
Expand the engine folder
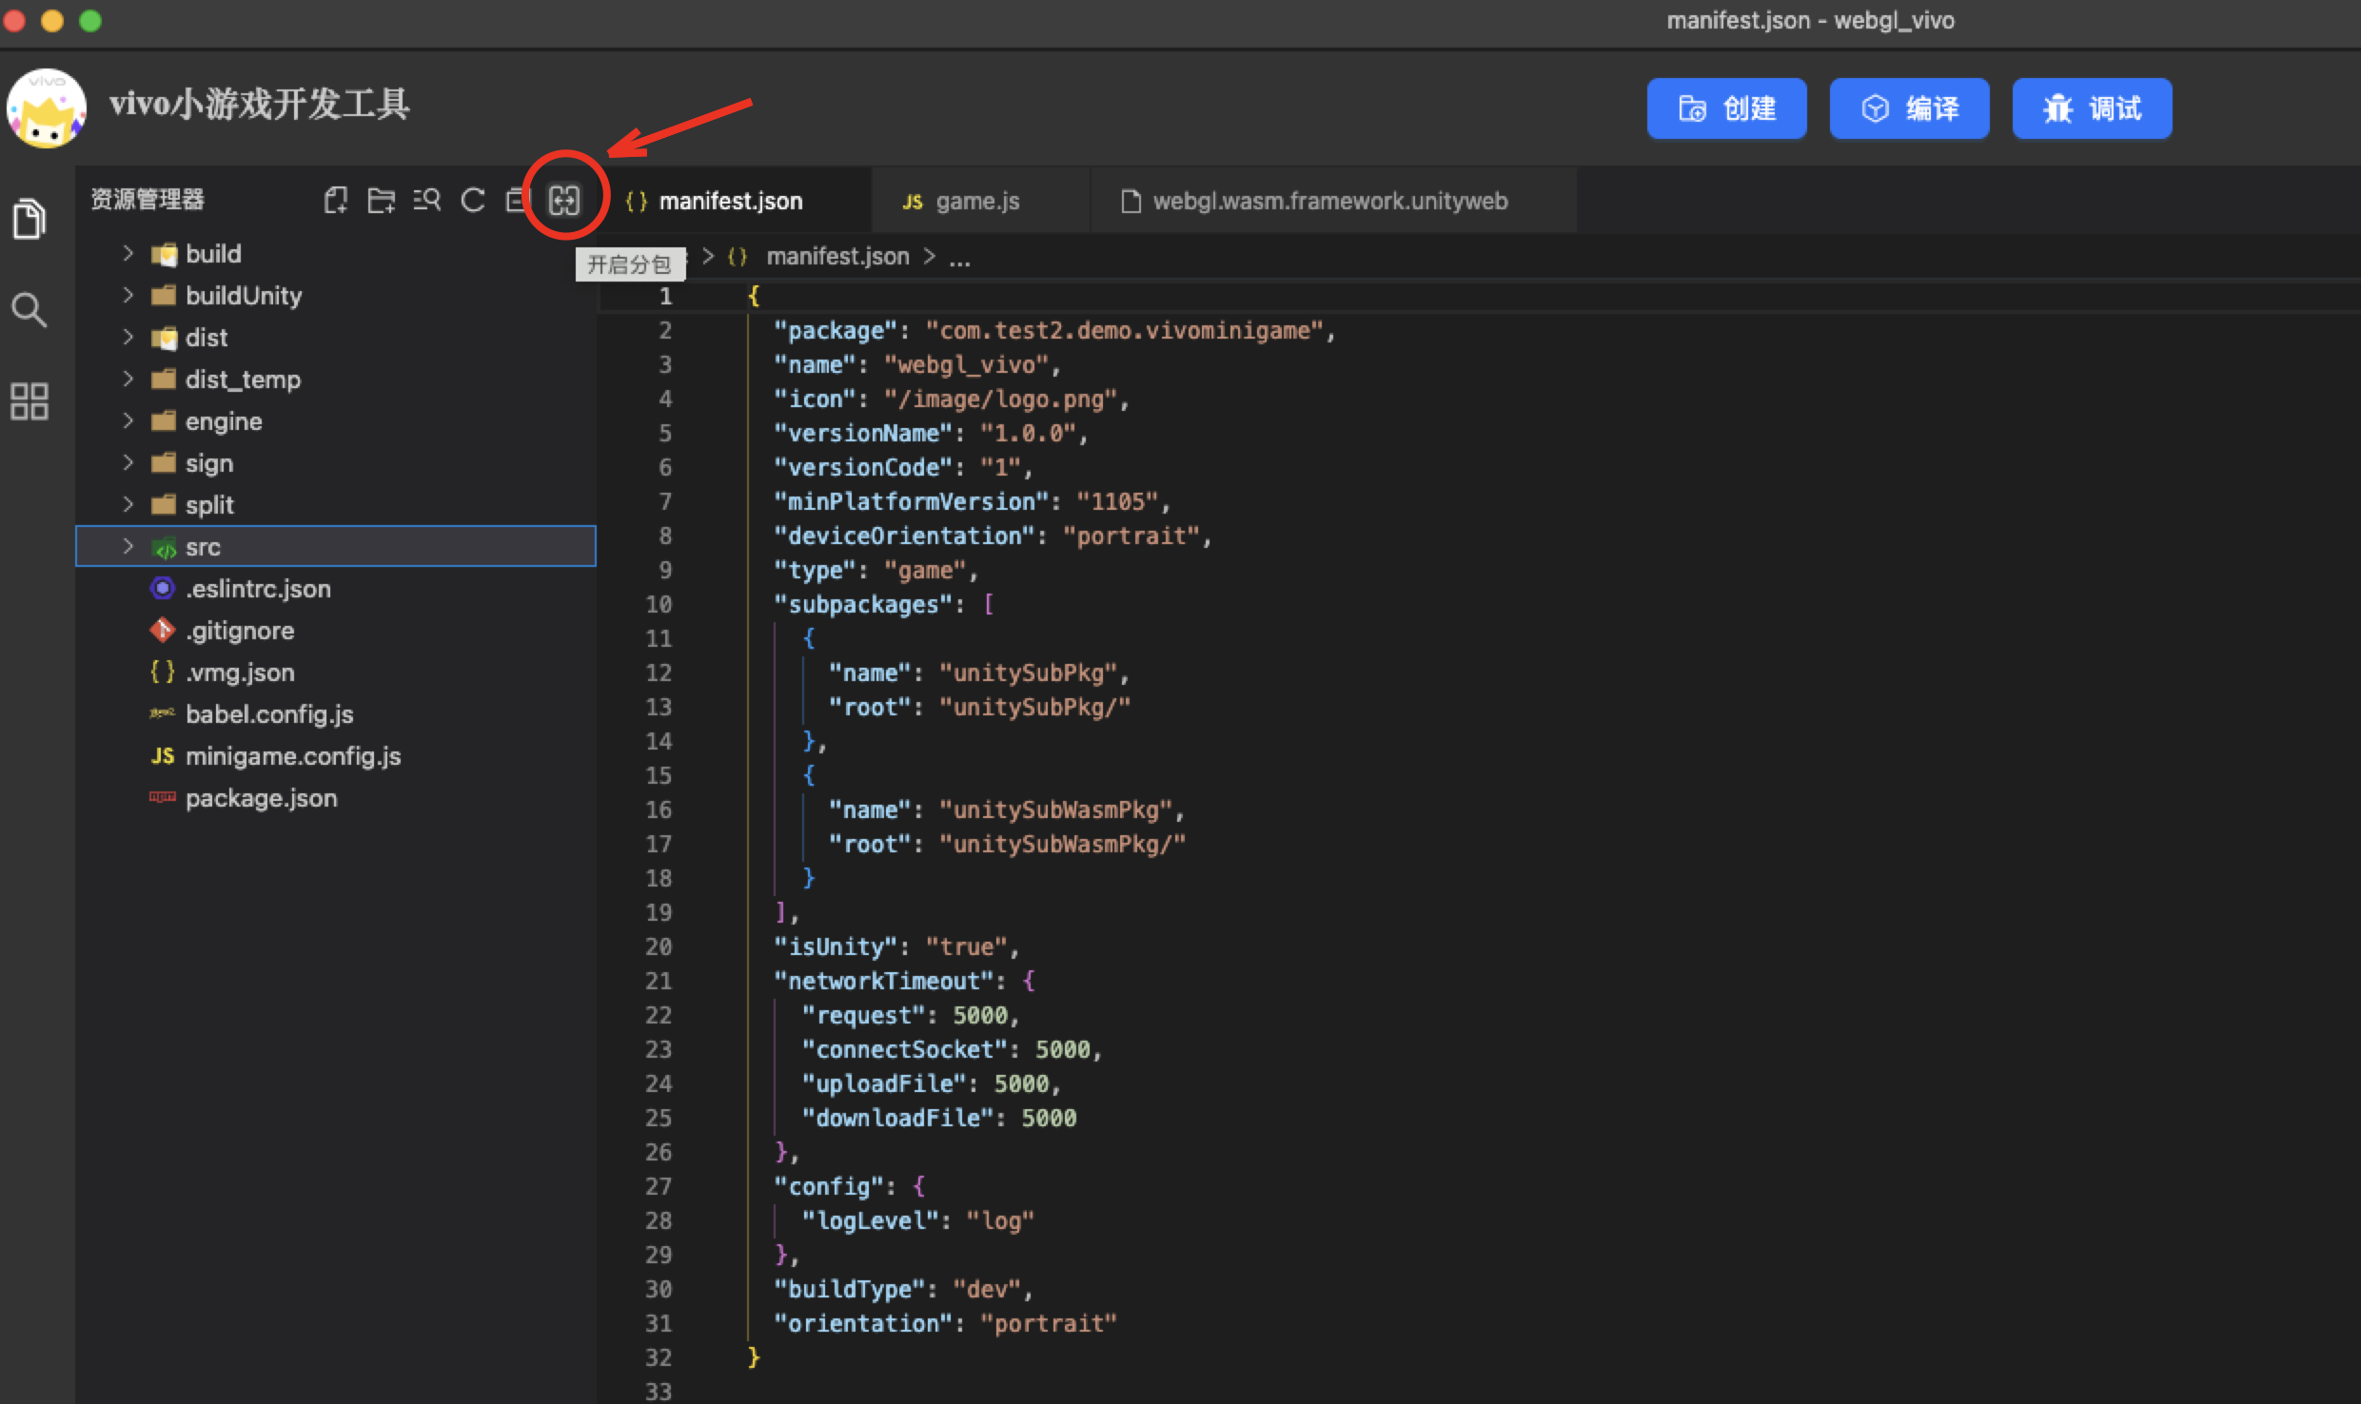[x=128, y=420]
